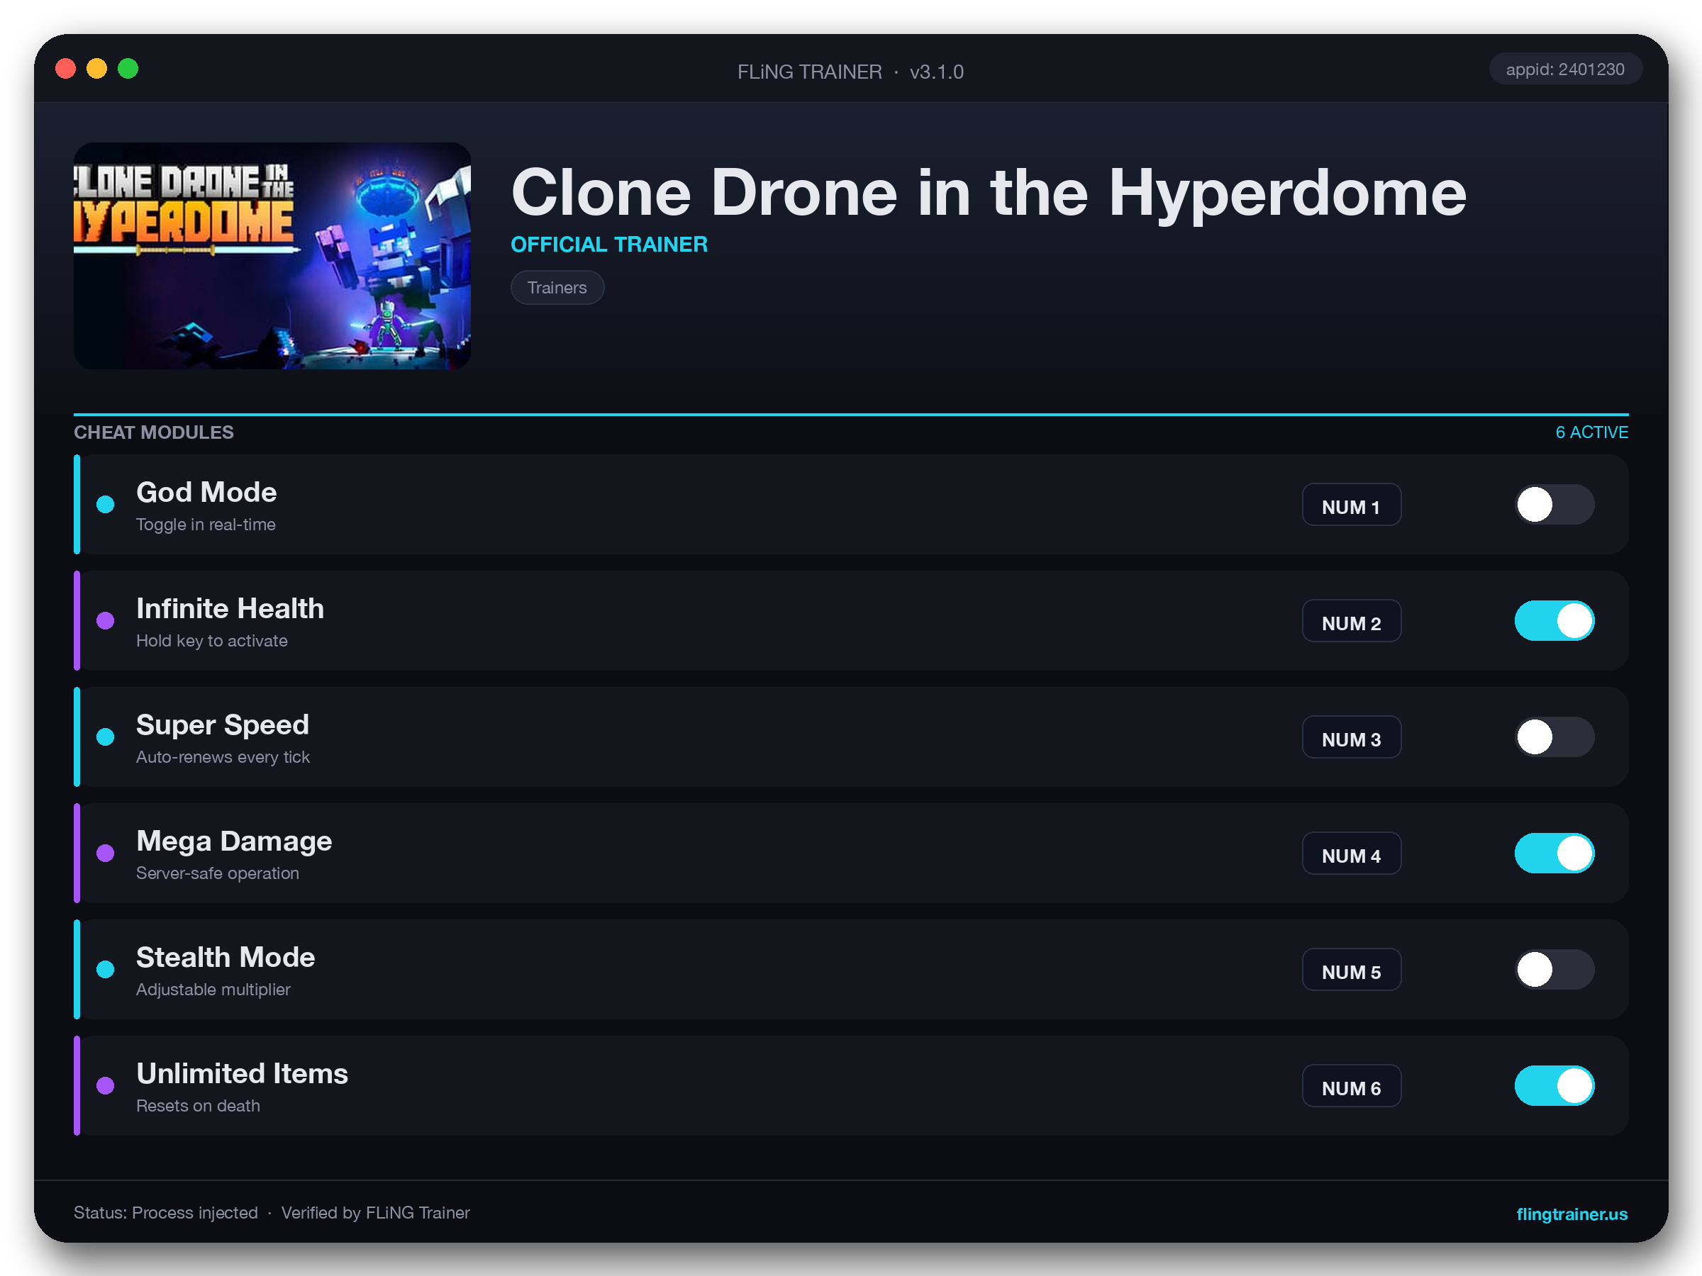The height and width of the screenshot is (1276, 1702).
Task: Click the 'Resets on death' description
Action: point(198,1105)
